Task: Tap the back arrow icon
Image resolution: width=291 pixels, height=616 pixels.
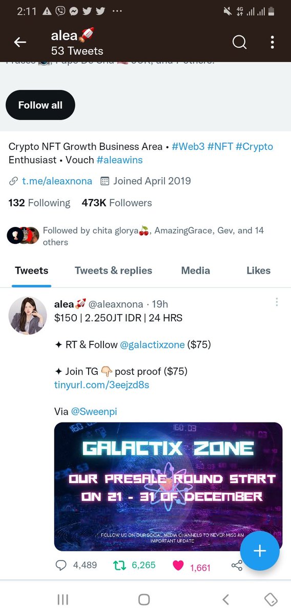Action: (20, 43)
